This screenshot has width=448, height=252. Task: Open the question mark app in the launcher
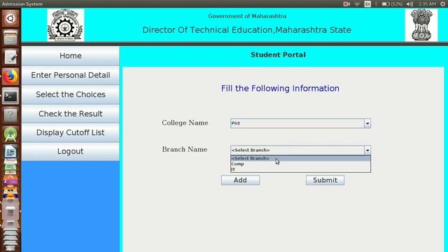(10, 115)
